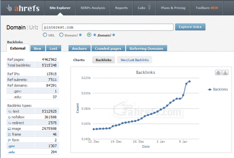Viewport: 234px width, 158px height.
Task: Print the Backlinks chart
Action: coord(218,73)
